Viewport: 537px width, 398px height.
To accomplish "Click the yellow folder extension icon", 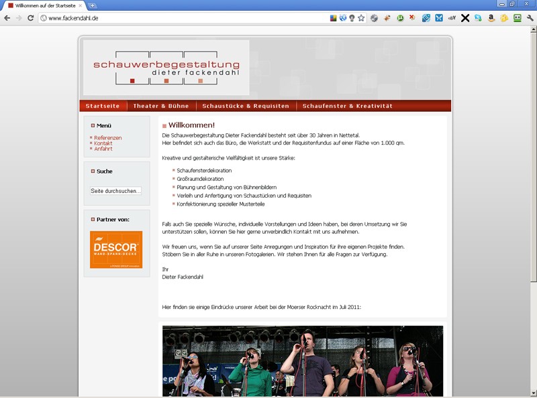I will pos(504,18).
